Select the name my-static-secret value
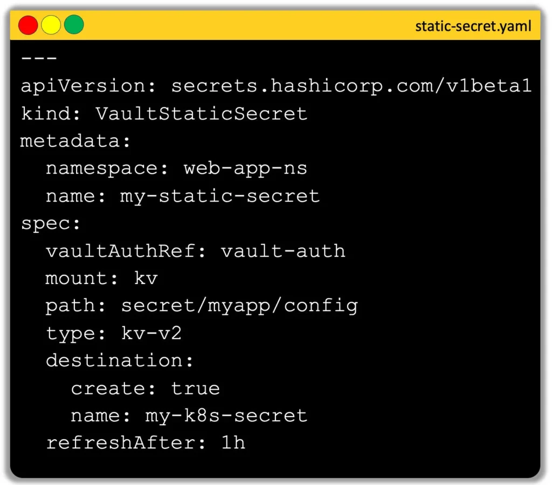The image size is (552, 485). point(220,196)
